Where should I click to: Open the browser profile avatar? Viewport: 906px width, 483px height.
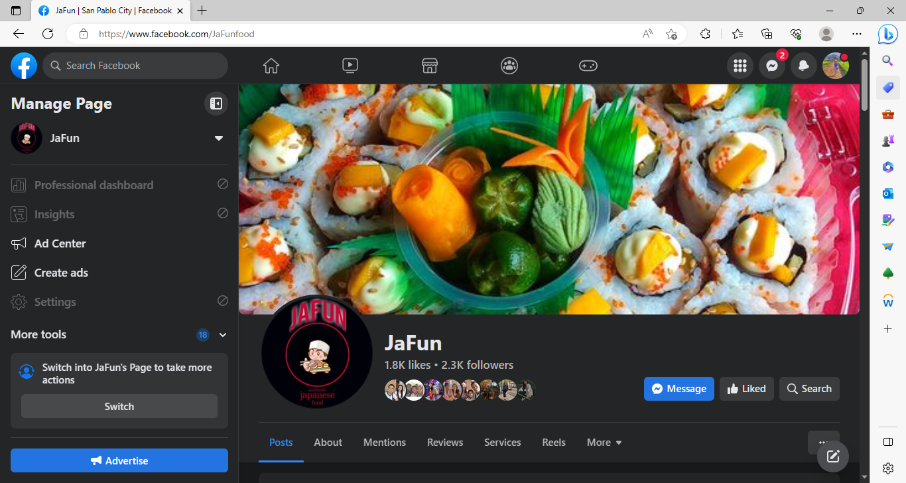tap(826, 34)
